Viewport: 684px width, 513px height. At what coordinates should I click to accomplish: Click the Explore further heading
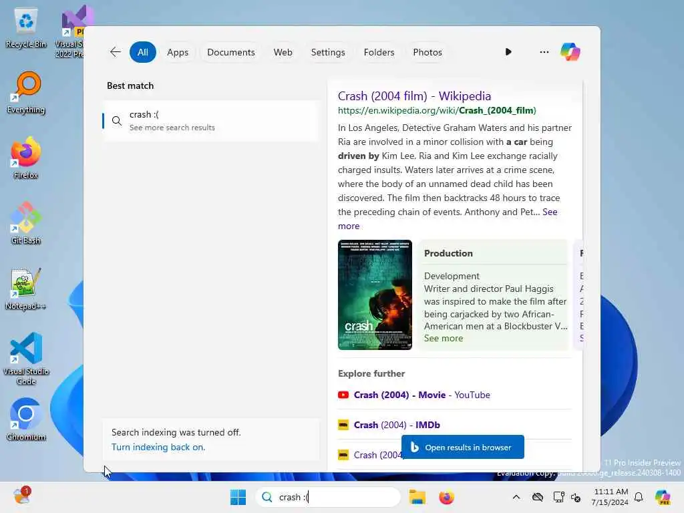pos(371,374)
